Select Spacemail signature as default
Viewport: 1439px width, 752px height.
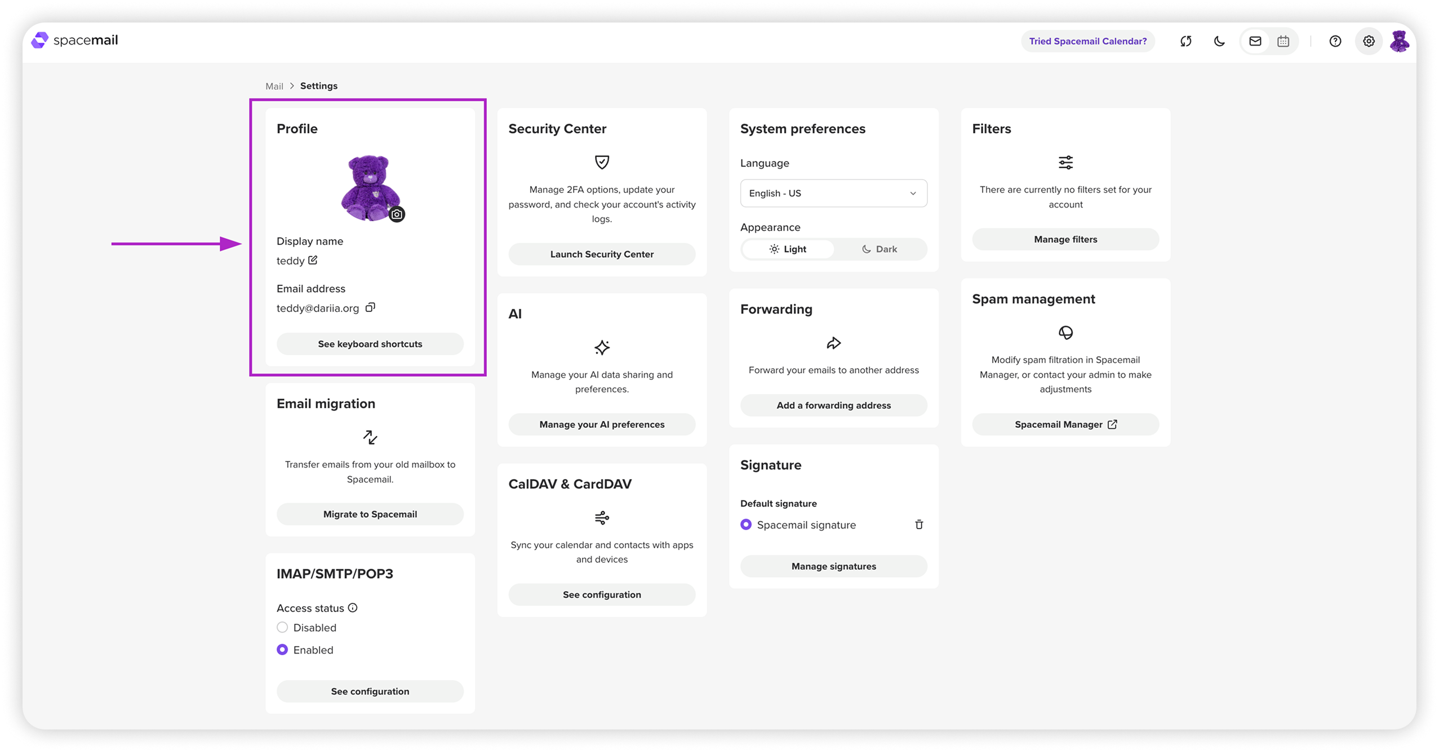point(746,525)
